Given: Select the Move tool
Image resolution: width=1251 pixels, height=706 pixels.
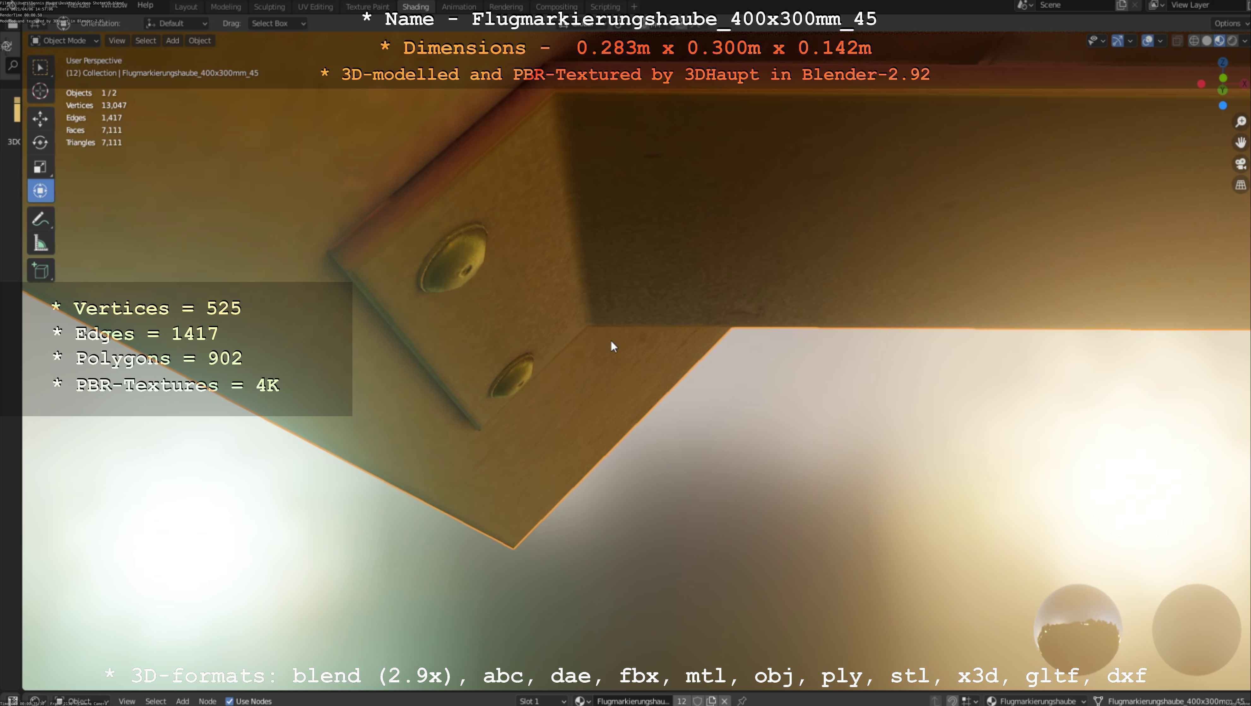Looking at the screenshot, I should (x=40, y=118).
